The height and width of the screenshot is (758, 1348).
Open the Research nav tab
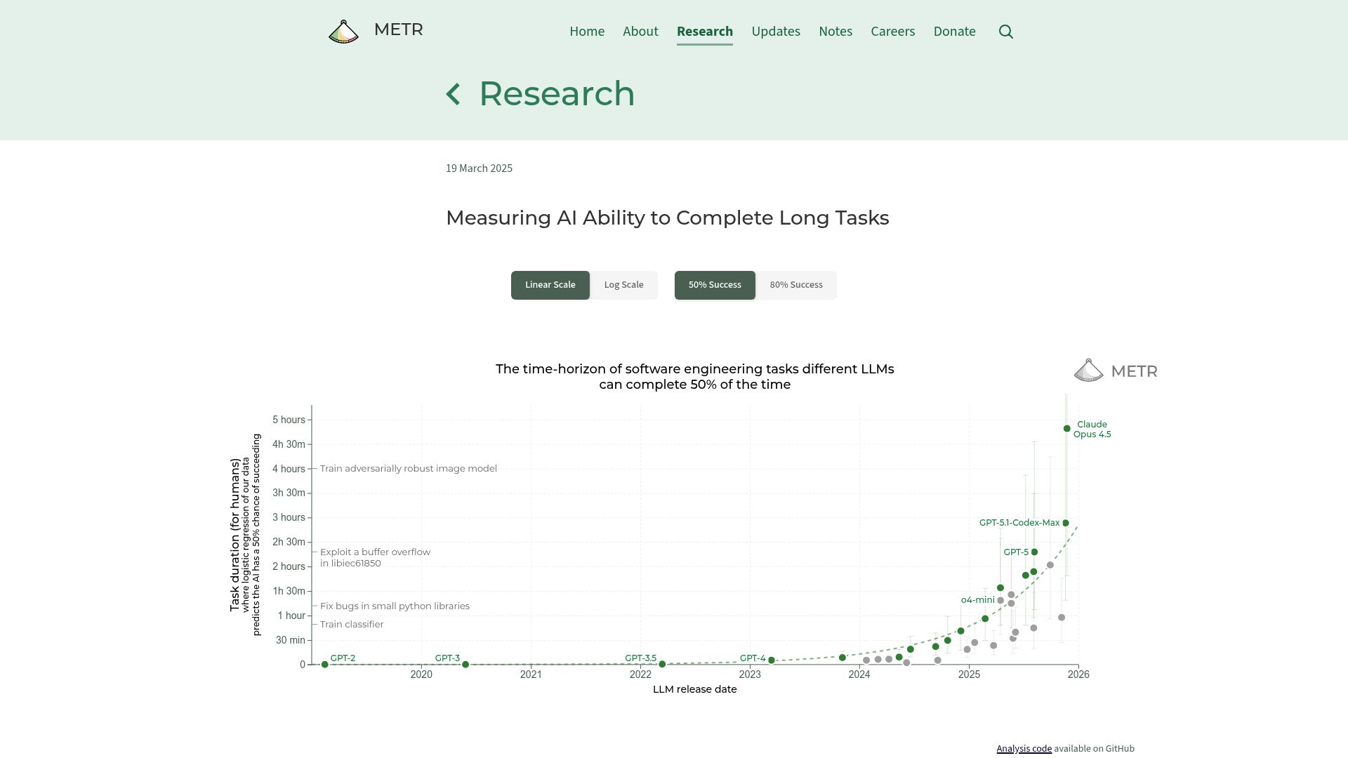pos(705,32)
